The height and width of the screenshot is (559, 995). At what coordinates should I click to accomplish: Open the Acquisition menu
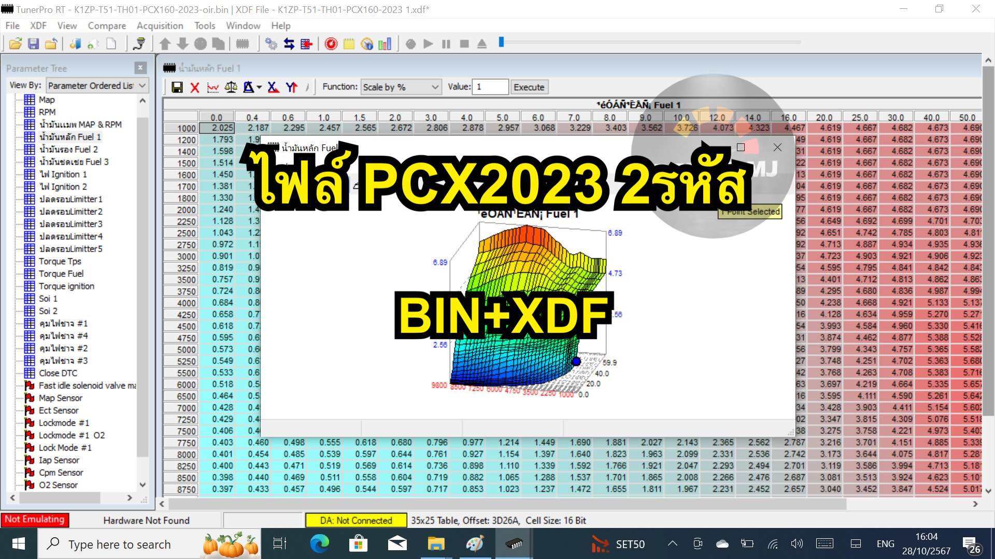click(160, 25)
